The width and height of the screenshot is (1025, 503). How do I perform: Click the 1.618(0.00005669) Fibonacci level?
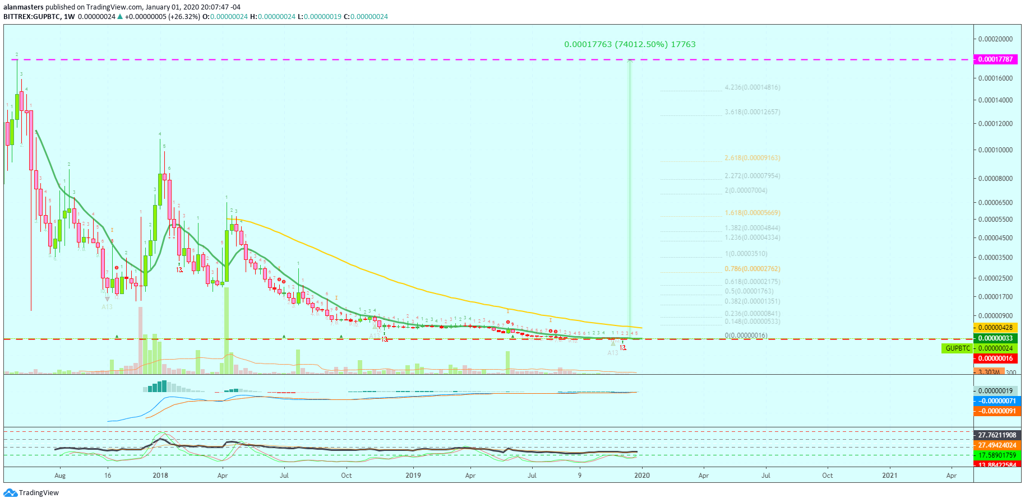(x=752, y=213)
